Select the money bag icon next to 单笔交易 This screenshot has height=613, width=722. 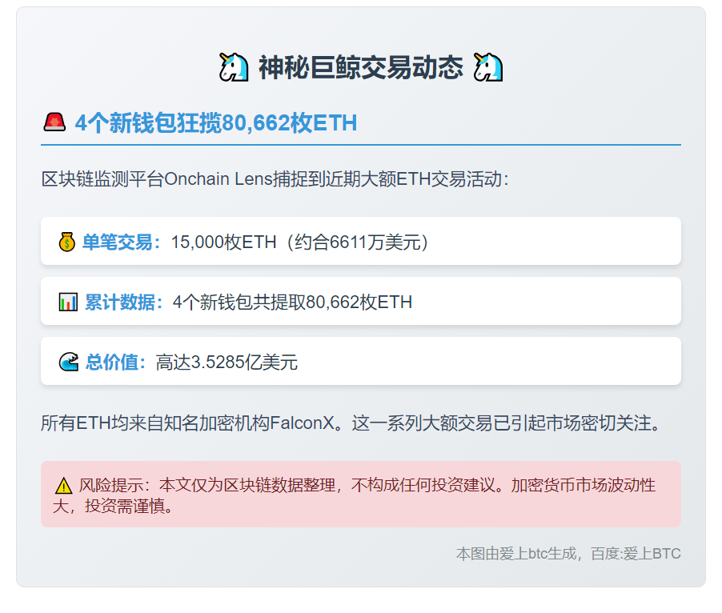[66, 240]
